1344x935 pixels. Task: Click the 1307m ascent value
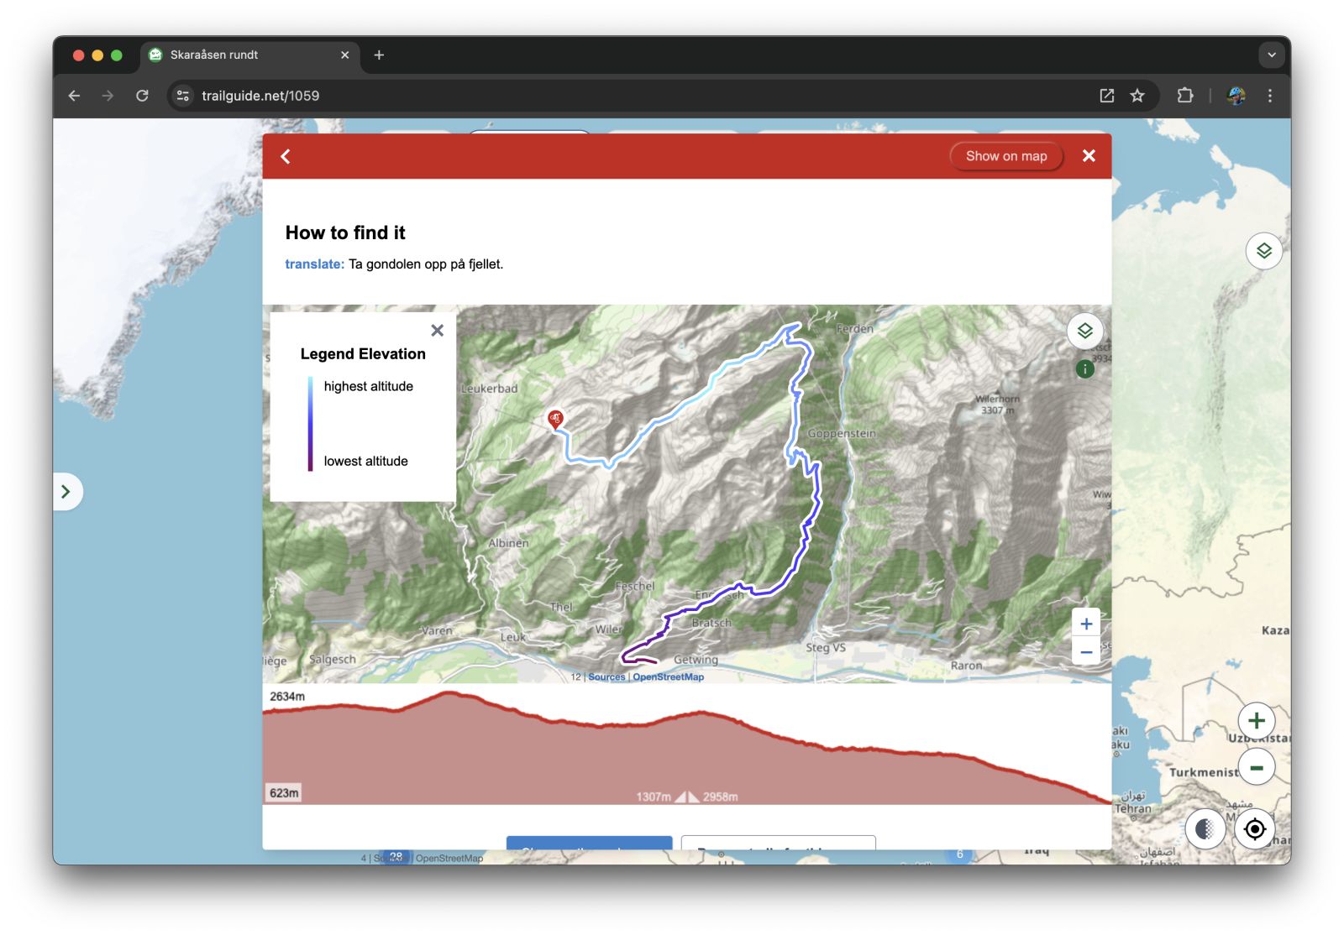point(654,797)
